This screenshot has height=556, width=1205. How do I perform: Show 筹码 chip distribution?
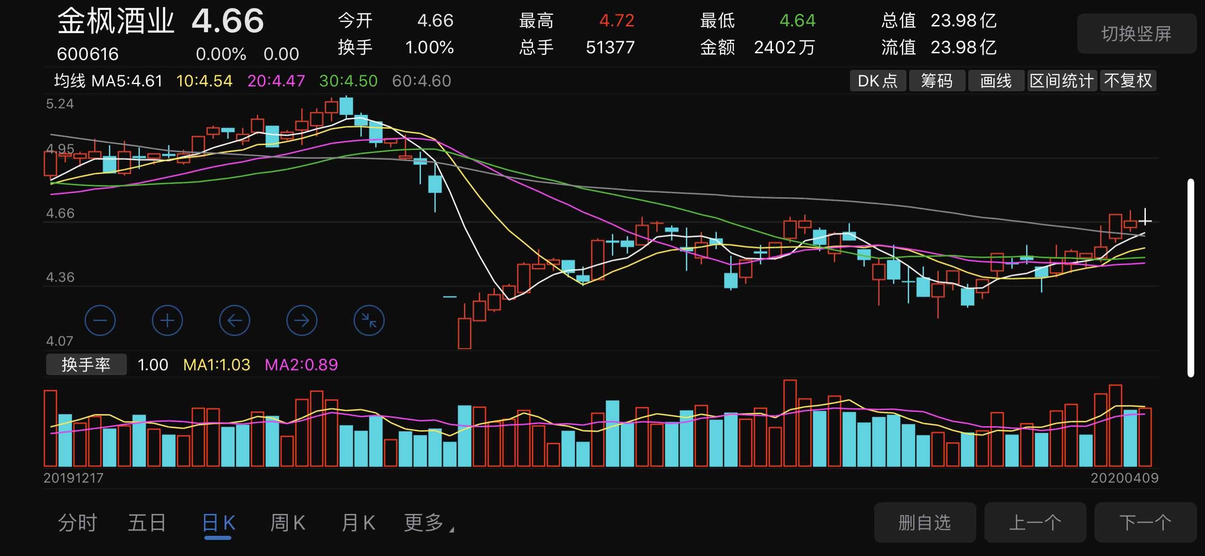click(x=937, y=81)
